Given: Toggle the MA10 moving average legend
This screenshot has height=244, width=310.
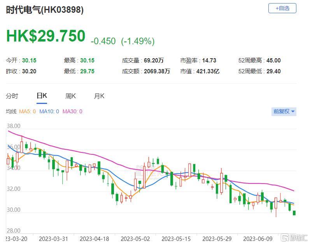Looking at the screenshot, I should tap(49, 112).
